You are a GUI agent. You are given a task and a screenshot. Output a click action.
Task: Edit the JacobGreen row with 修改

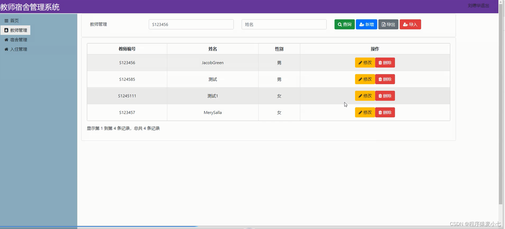(365, 63)
